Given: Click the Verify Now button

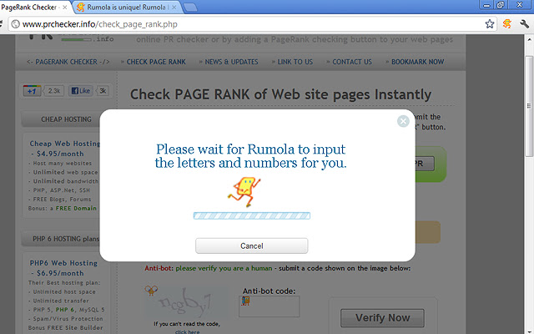Looking at the screenshot, I should tap(382, 317).
